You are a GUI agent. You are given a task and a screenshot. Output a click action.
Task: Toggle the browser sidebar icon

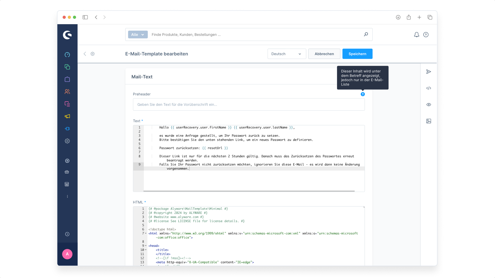click(x=85, y=17)
